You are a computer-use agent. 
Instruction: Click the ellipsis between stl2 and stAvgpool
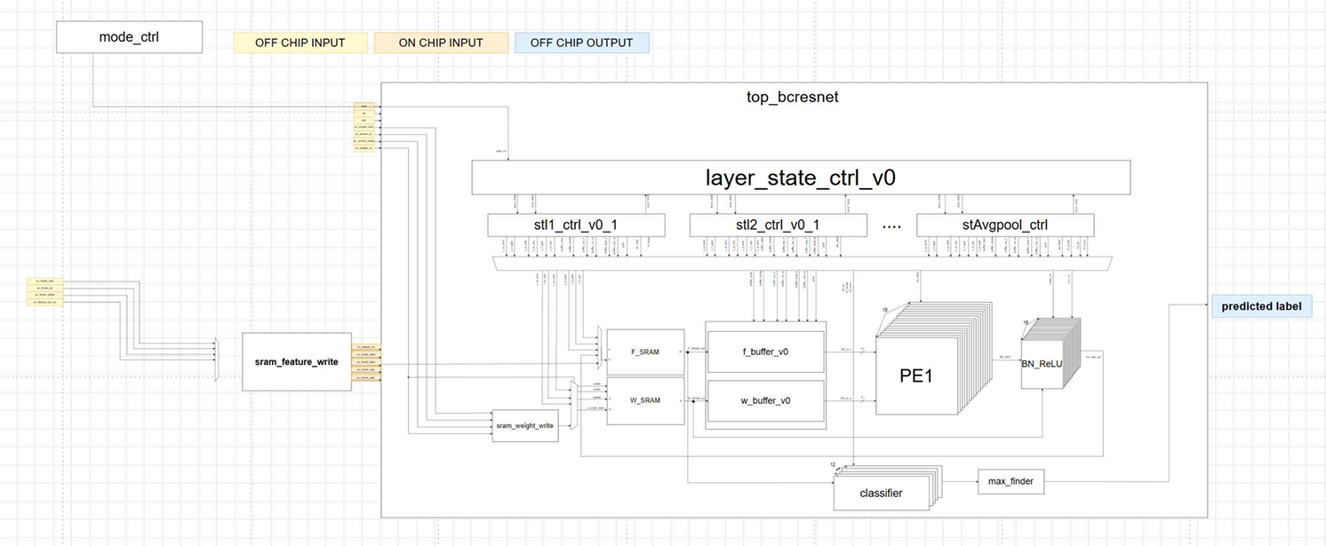(891, 227)
